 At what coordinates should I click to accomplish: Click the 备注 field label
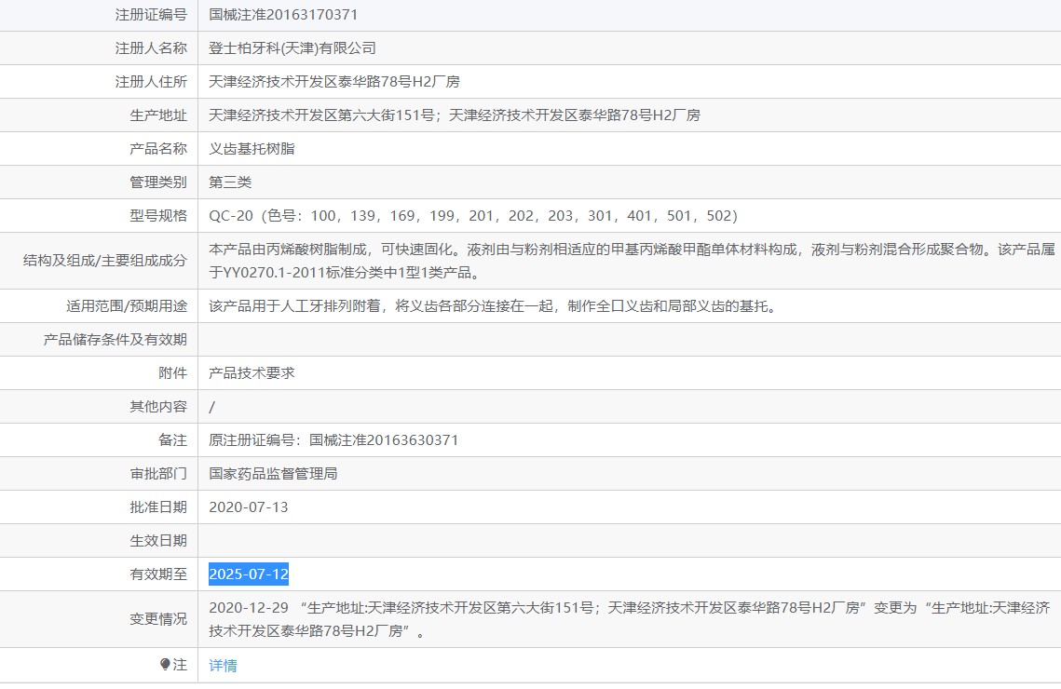(172, 440)
